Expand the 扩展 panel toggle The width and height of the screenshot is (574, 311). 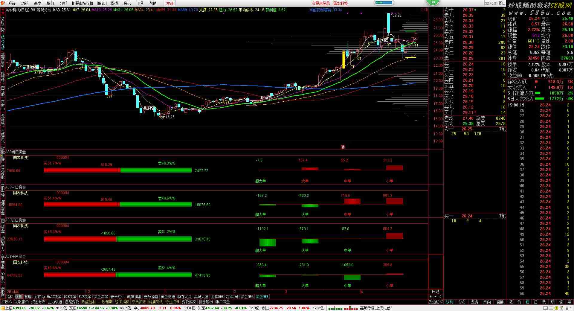point(6,302)
